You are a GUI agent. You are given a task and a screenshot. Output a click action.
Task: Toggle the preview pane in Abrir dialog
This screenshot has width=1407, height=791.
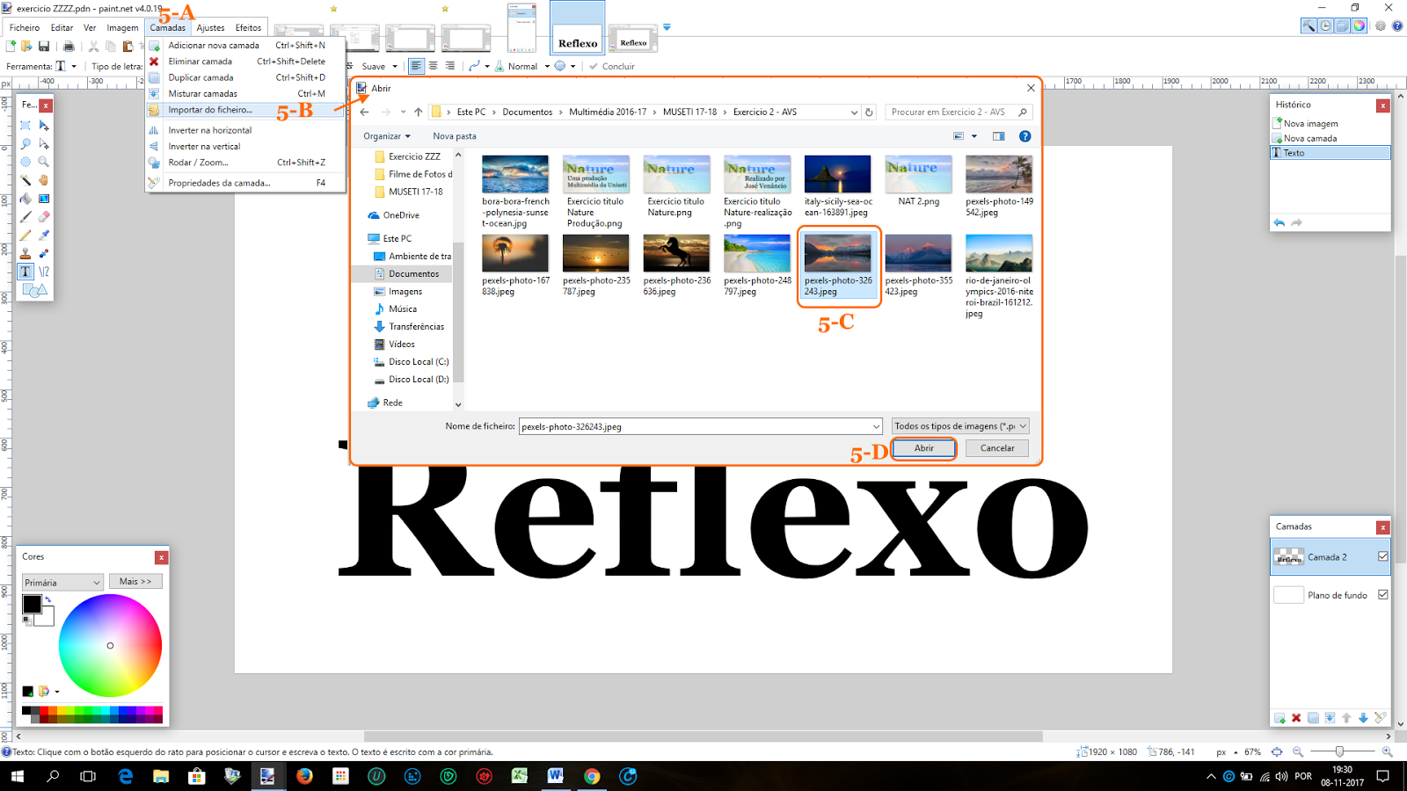998,136
